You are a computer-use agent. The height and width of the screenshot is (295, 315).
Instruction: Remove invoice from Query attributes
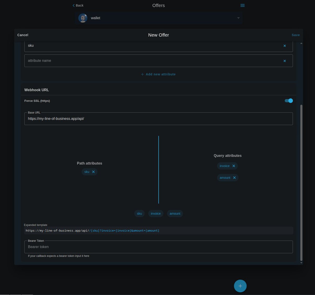click(234, 166)
